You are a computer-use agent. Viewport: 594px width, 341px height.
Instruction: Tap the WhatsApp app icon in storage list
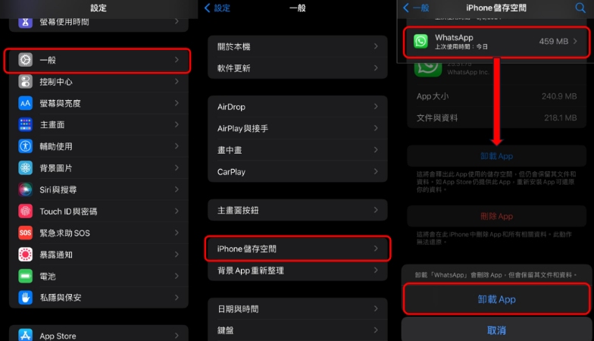[x=420, y=41]
